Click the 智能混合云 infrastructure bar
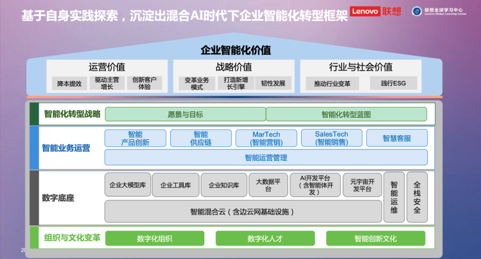The image size is (481, 259). 243,211
